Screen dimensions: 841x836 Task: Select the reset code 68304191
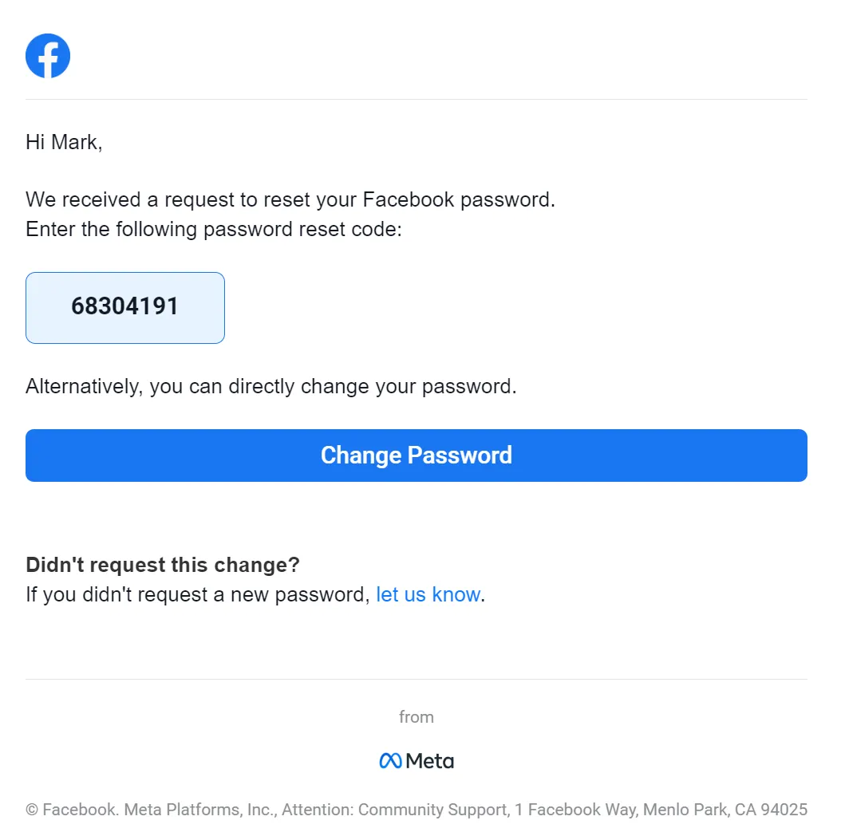coord(124,306)
